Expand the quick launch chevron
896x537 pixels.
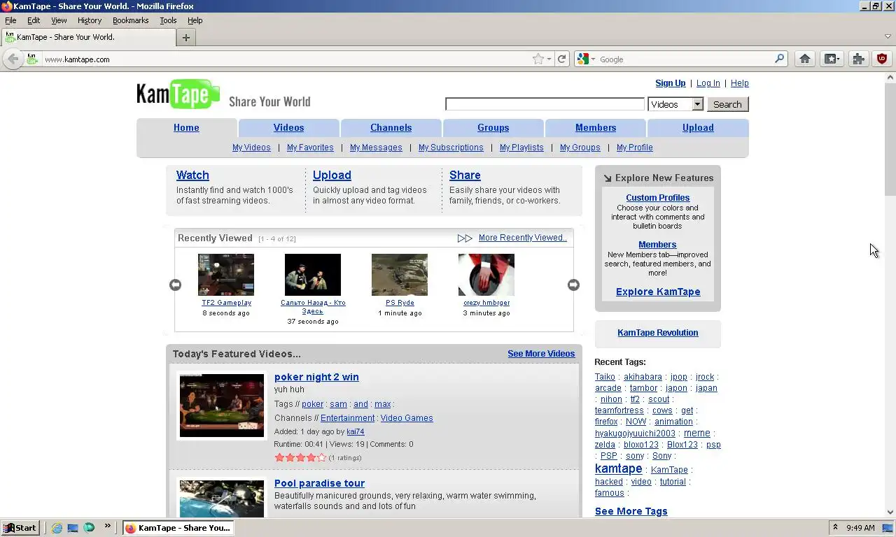point(108,526)
